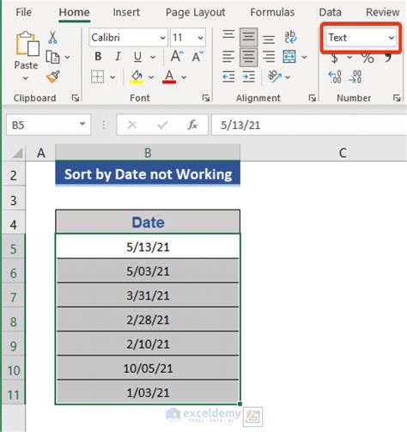The height and width of the screenshot is (432, 407).
Task: Switch to Insert tab
Action: [126, 12]
